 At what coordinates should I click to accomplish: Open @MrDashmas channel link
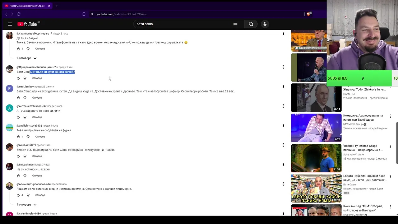point(25,165)
